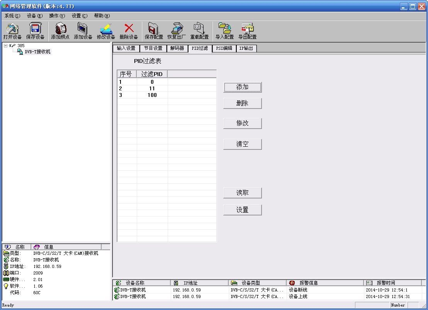This screenshot has height=310, width=428.
Task: Click the 设备上线 alarm row device icon
Action: coord(117,296)
